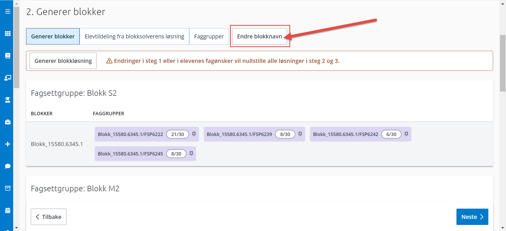Viewport: 506px width, 231px height.
Task: Click the grid apps icon in sidebar
Action: tap(8, 34)
